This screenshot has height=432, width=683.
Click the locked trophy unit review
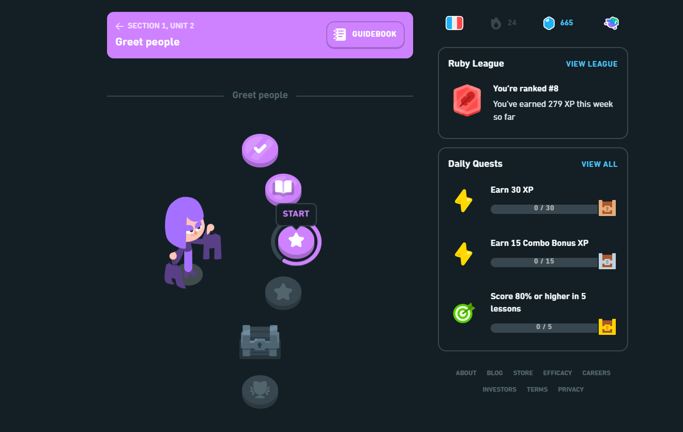pos(260,391)
